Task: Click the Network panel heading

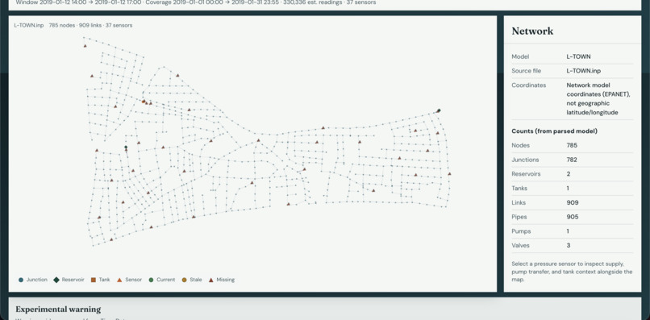Action: (x=532, y=31)
